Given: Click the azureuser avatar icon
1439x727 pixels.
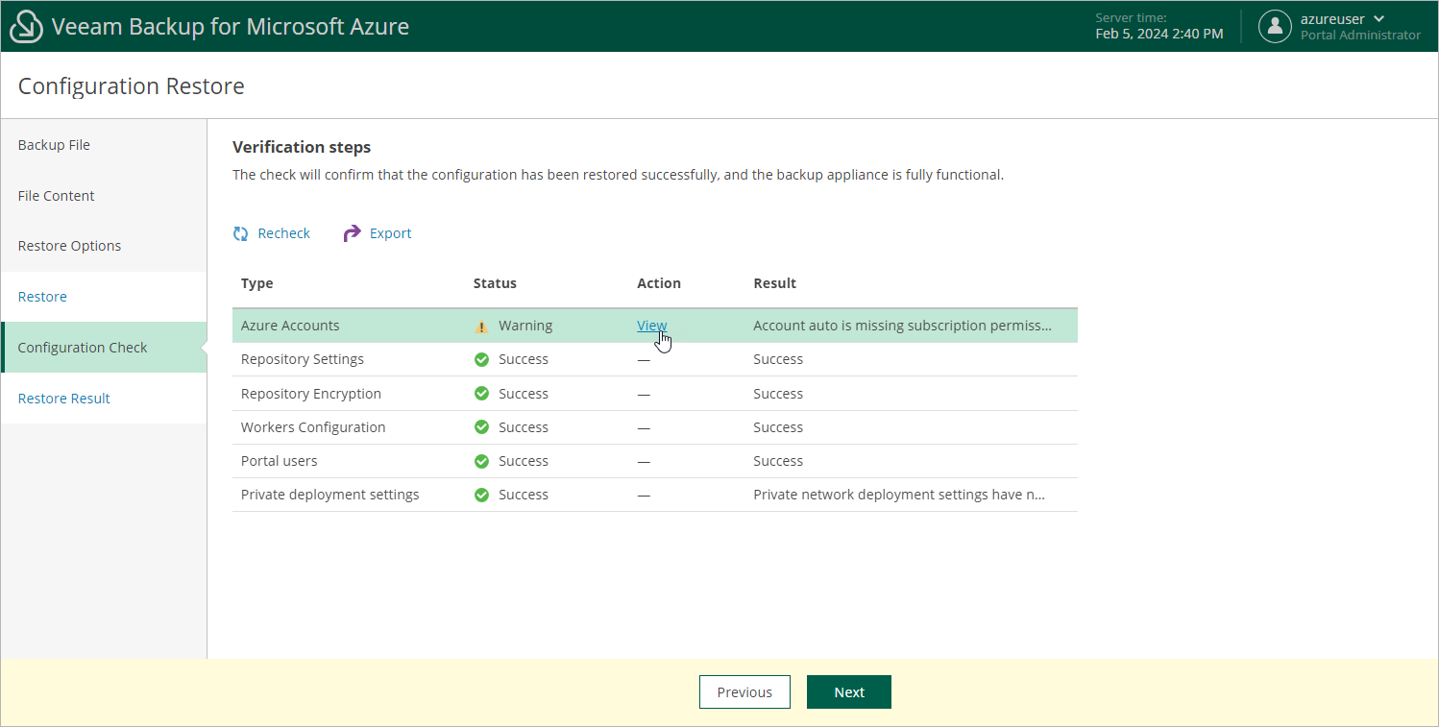Looking at the screenshot, I should point(1275,27).
